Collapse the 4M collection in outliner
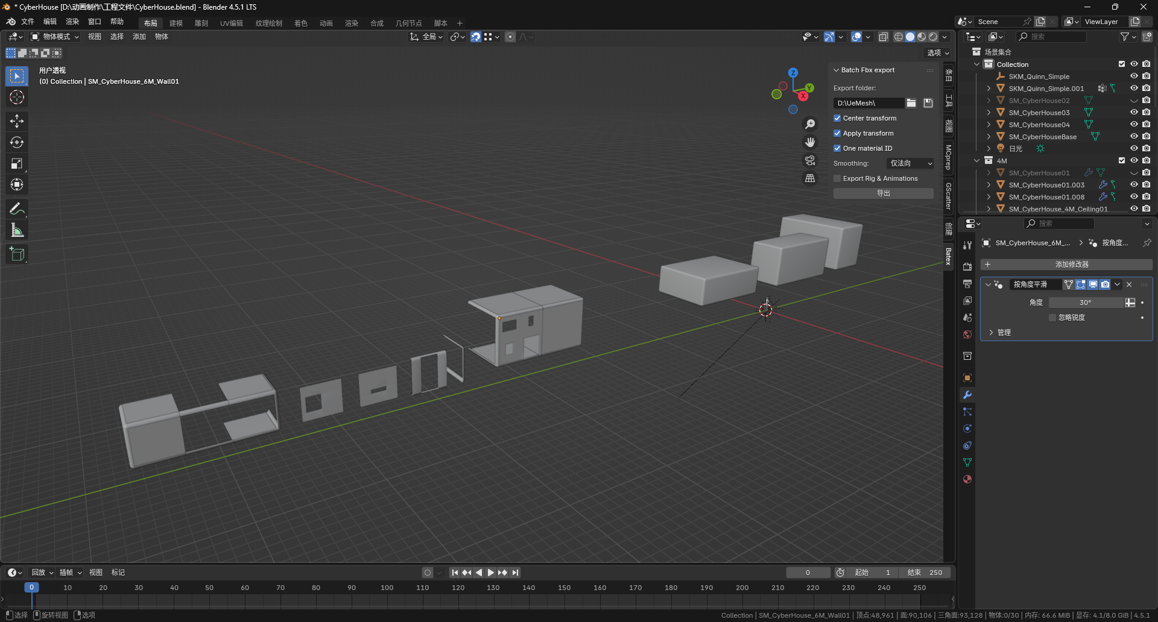Screen dimensions: 1158x622 (977, 160)
